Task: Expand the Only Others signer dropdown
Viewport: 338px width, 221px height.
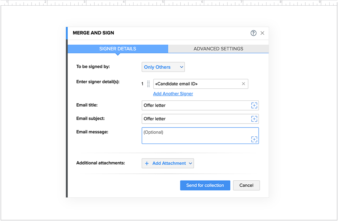Action: pos(163,67)
